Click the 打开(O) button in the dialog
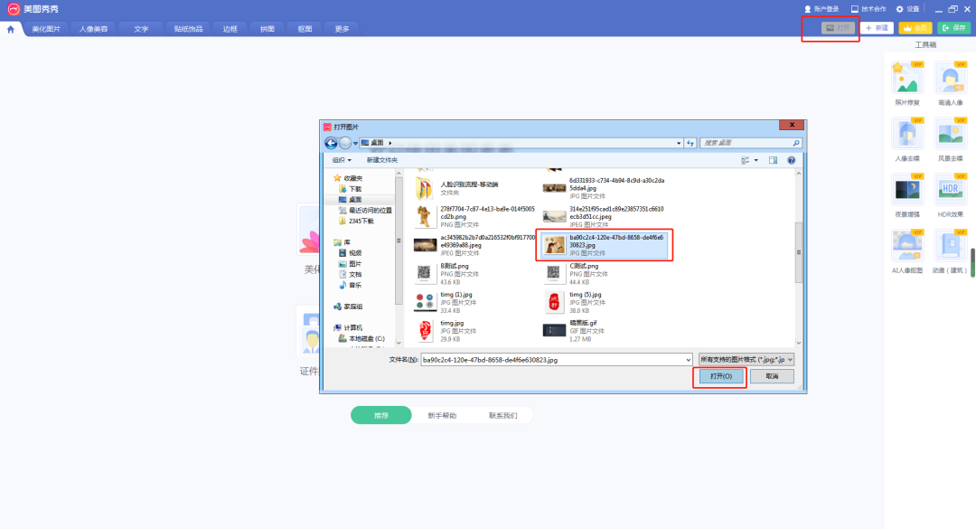Screen dimensions: 976x529 720,376
